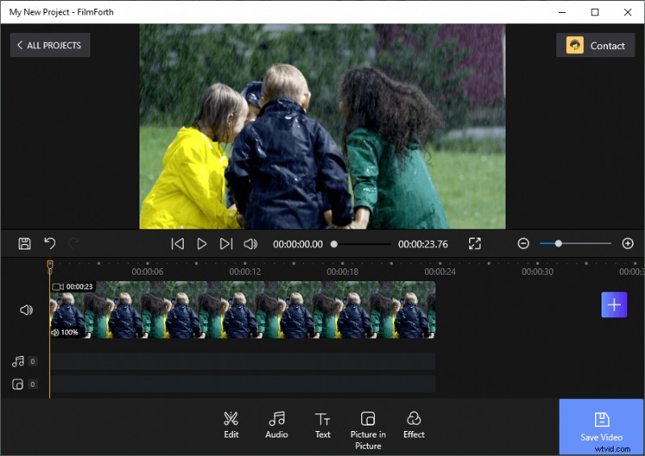Click picture-in-picture track count badge

(x=32, y=384)
